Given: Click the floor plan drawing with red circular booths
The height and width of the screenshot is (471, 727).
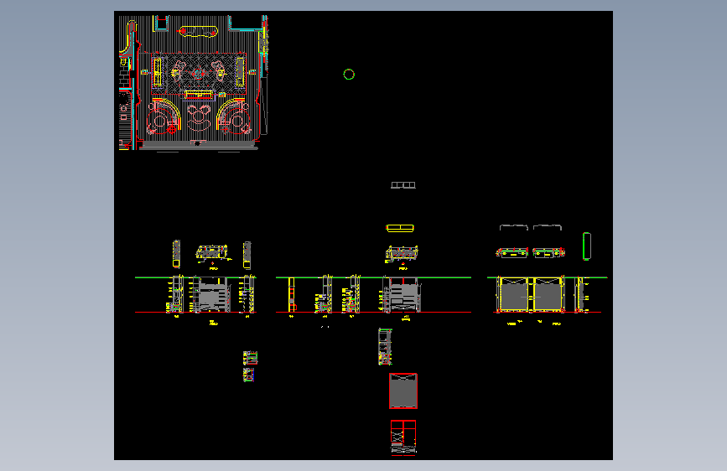Looking at the screenshot, I should (x=194, y=82).
